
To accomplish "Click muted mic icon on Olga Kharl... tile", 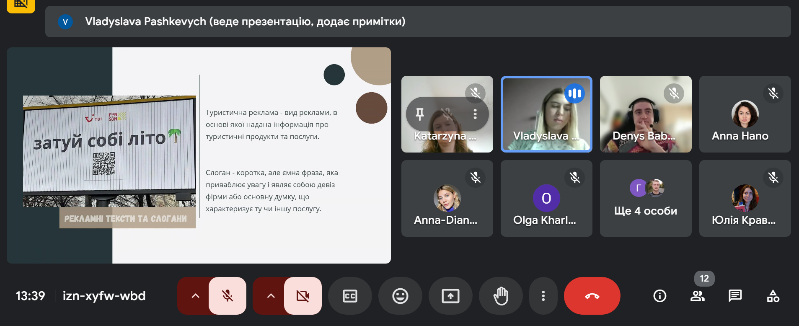I will pos(574,178).
